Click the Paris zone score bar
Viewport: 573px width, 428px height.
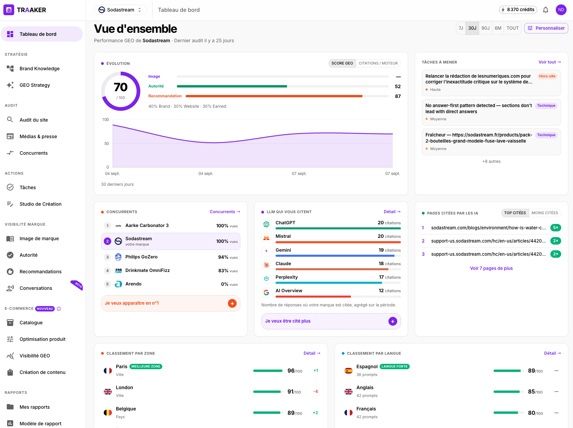[x=268, y=371]
